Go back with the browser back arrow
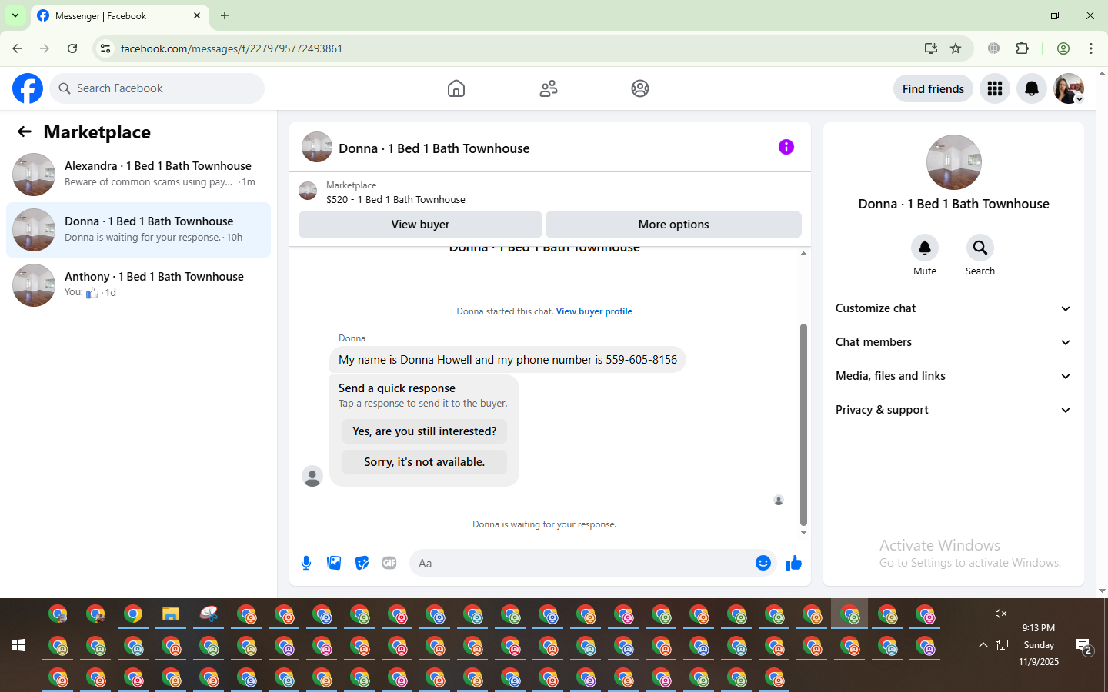This screenshot has height=692, width=1108. tap(17, 48)
